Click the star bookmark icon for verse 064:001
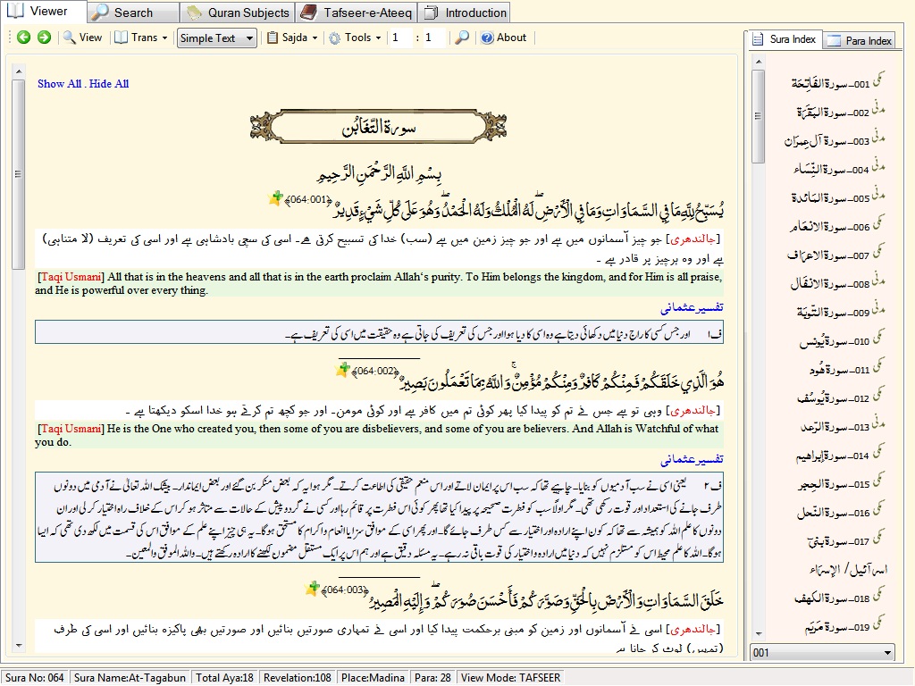915x686 pixels. pos(275,198)
